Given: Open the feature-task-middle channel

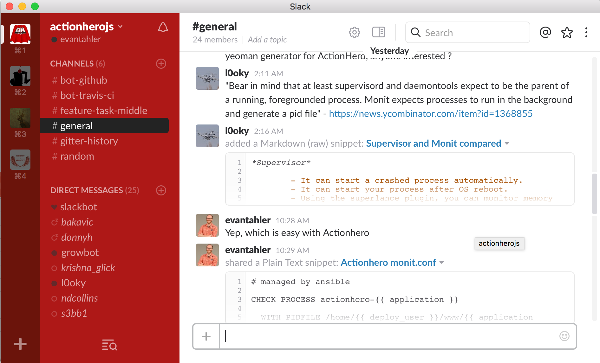Looking at the screenshot, I should (x=104, y=111).
